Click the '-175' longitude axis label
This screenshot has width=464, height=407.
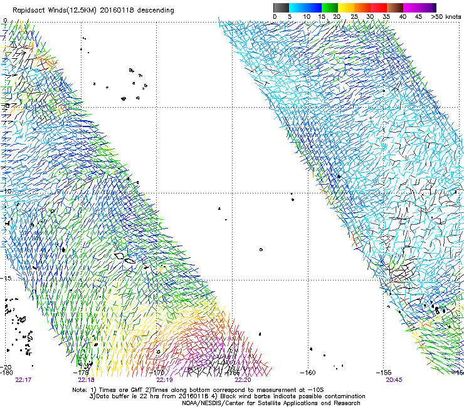(82, 373)
